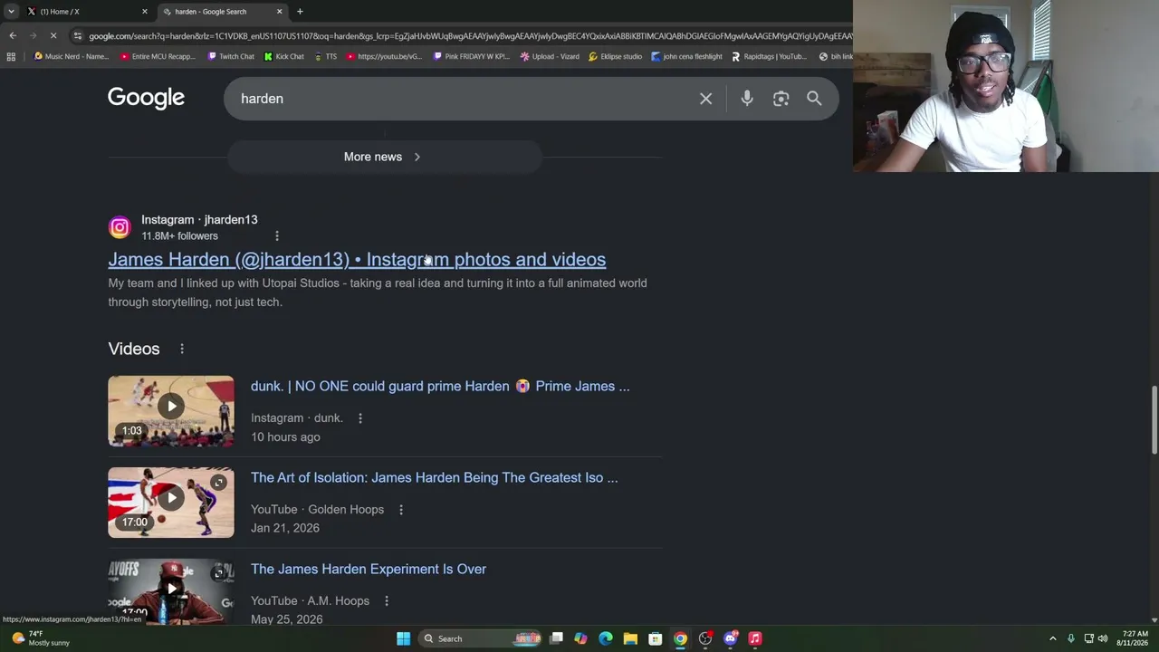This screenshot has height=652, width=1159.
Task: Open James Harden Instagram photos and videos link
Action: 357,260
